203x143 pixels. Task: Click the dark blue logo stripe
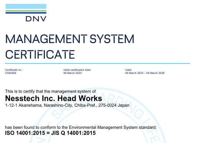pyautogui.click(x=26, y=13)
